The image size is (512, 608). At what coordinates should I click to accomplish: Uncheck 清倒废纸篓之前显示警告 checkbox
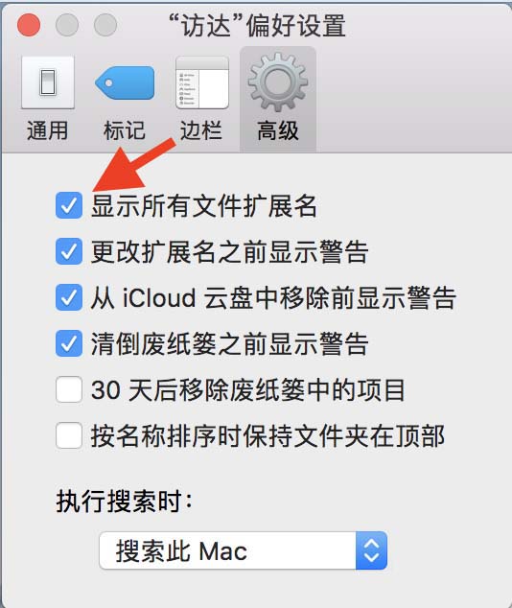point(69,343)
